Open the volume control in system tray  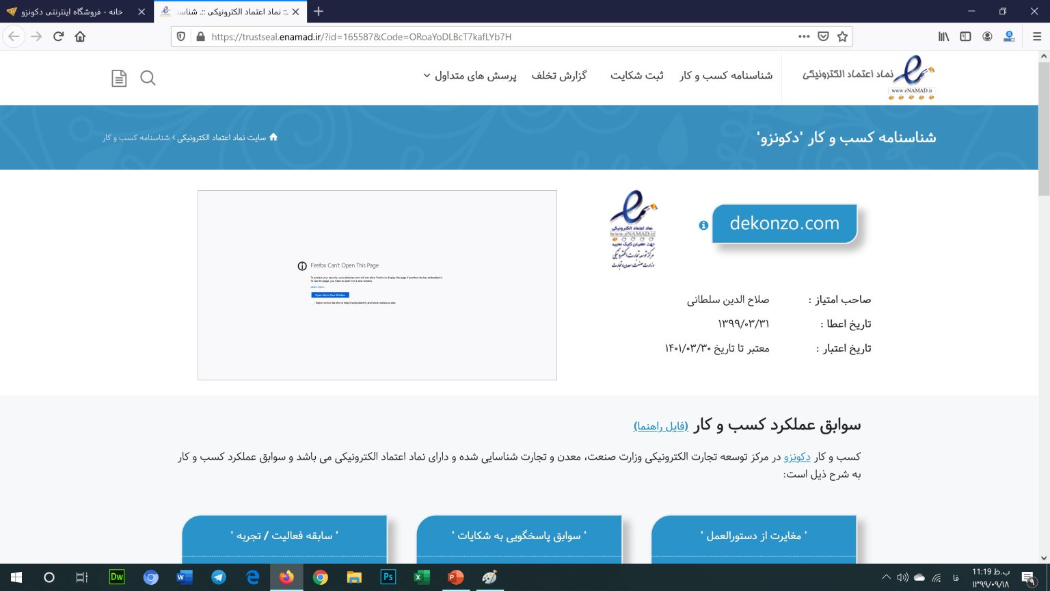tap(902, 577)
